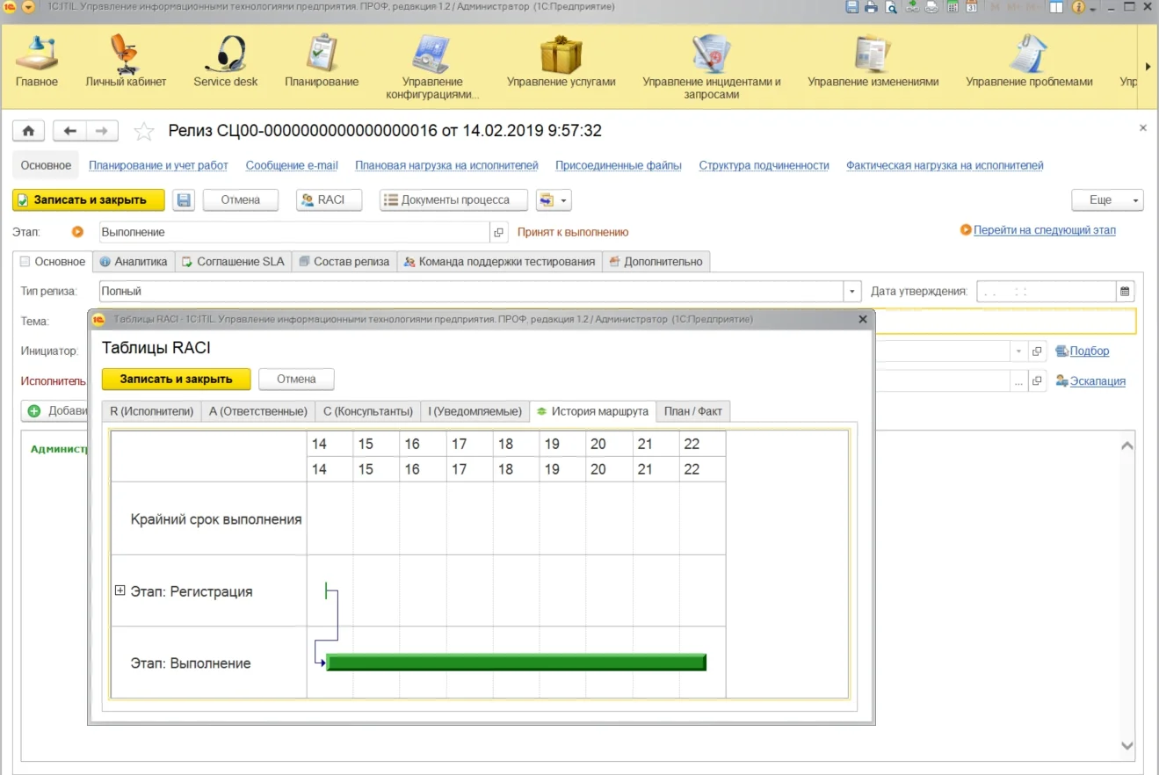Image resolution: width=1159 pixels, height=775 pixels.
Task: Open the Service desk section
Action: pyautogui.click(x=226, y=62)
